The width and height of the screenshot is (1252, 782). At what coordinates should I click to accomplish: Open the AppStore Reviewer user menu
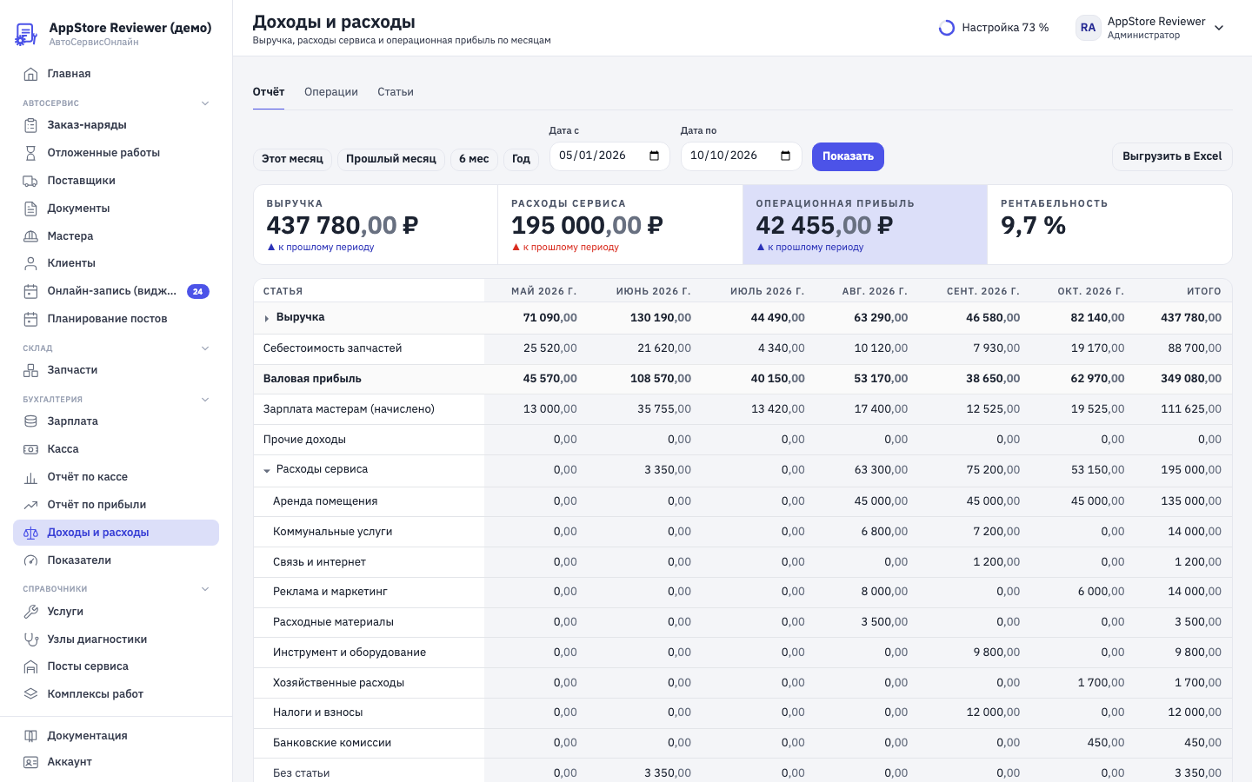tap(1150, 28)
